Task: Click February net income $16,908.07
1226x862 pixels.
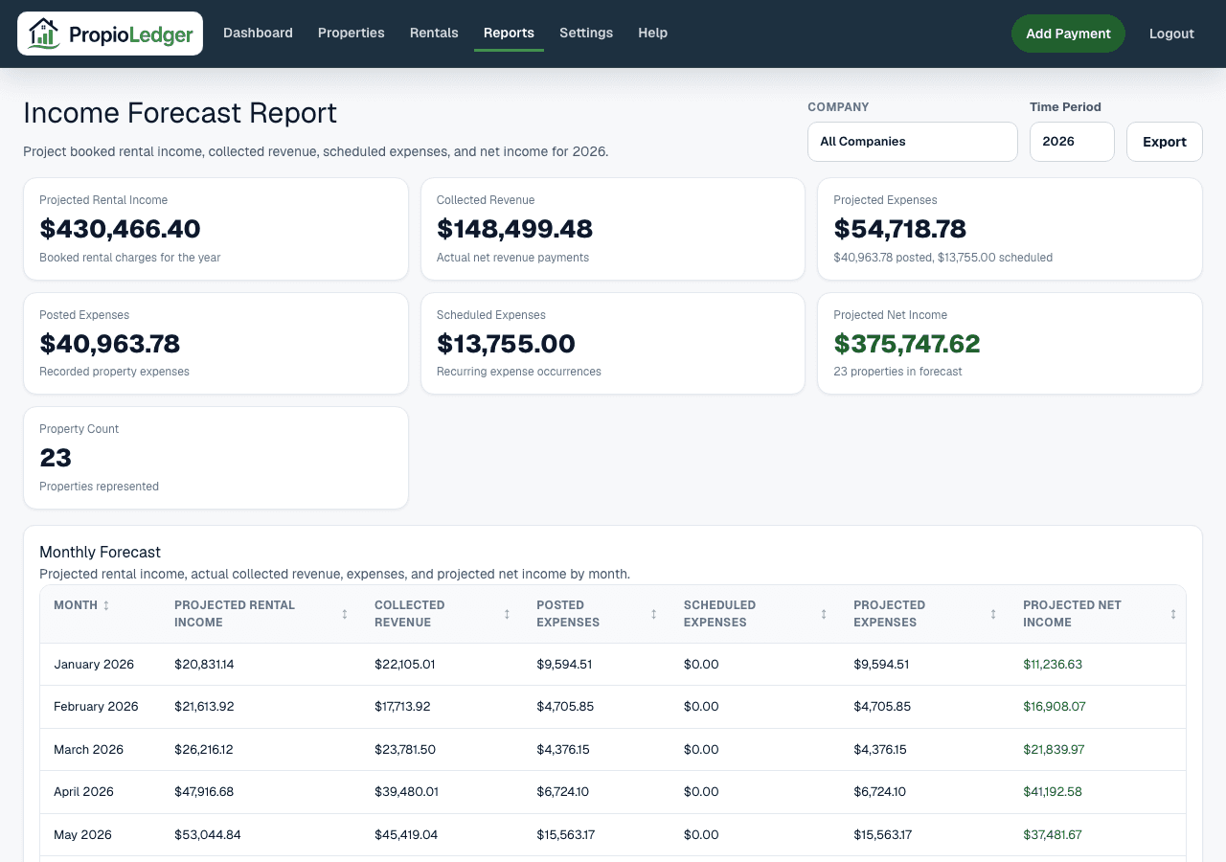Action: (1055, 707)
